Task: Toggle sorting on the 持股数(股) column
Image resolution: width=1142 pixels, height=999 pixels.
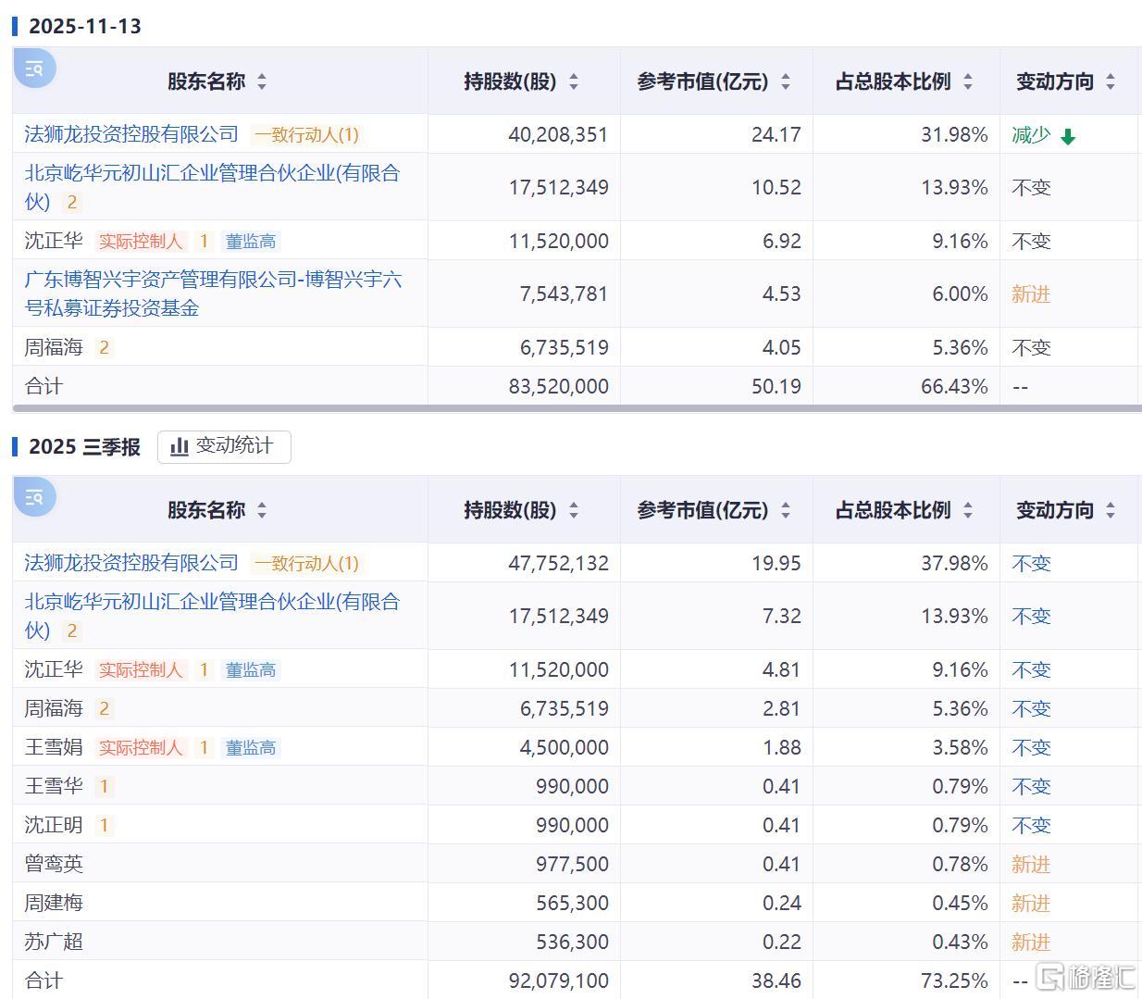Action: click(x=575, y=81)
